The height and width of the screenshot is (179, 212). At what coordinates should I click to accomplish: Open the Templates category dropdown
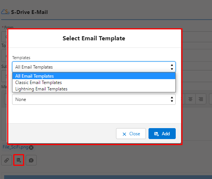[94, 67]
